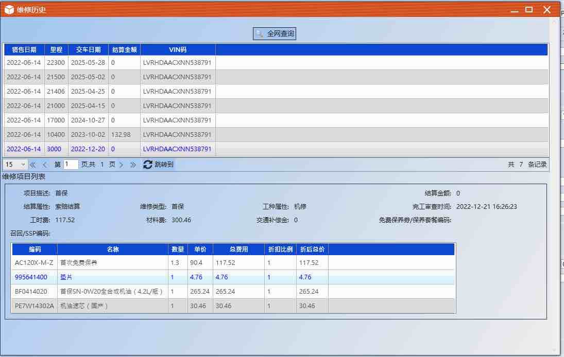Click the 结算金额 column header
The image size is (564, 357).
125,49
